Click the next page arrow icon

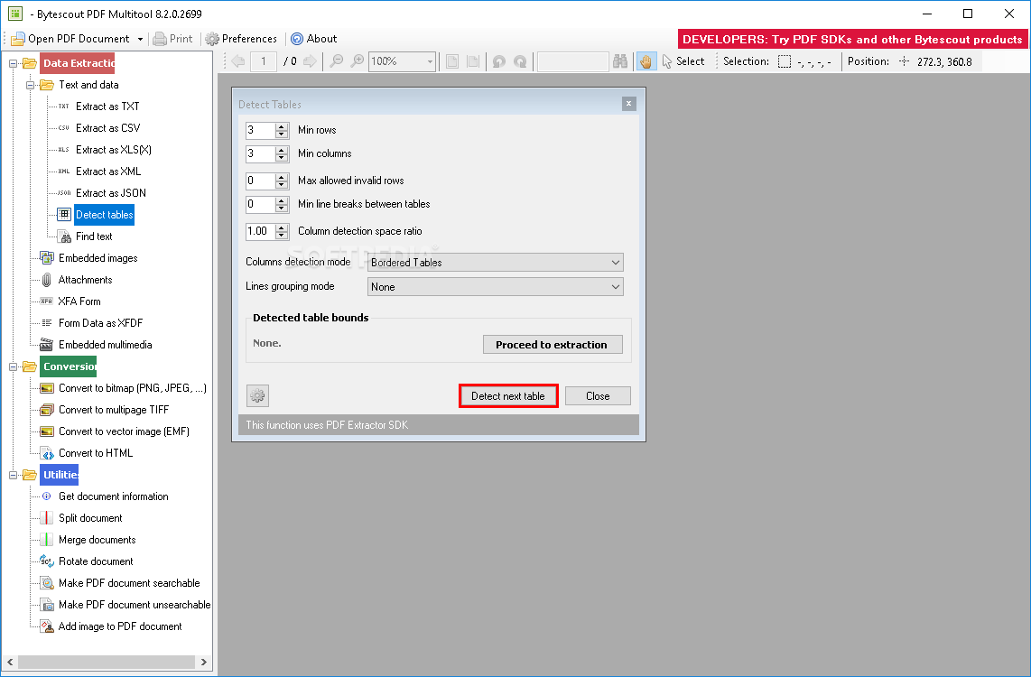[x=310, y=61]
